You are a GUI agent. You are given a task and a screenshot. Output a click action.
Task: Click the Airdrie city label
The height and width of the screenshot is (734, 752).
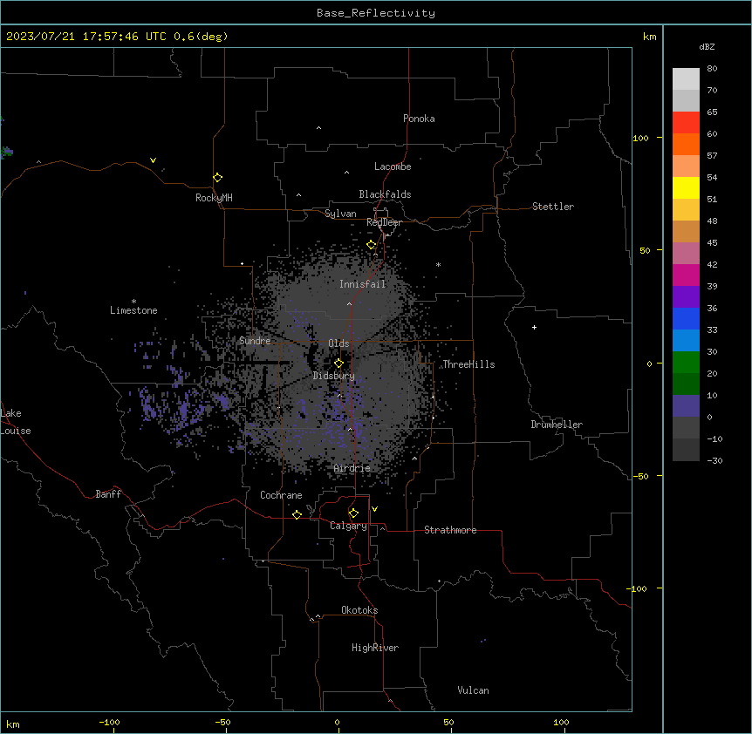(352, 468)
